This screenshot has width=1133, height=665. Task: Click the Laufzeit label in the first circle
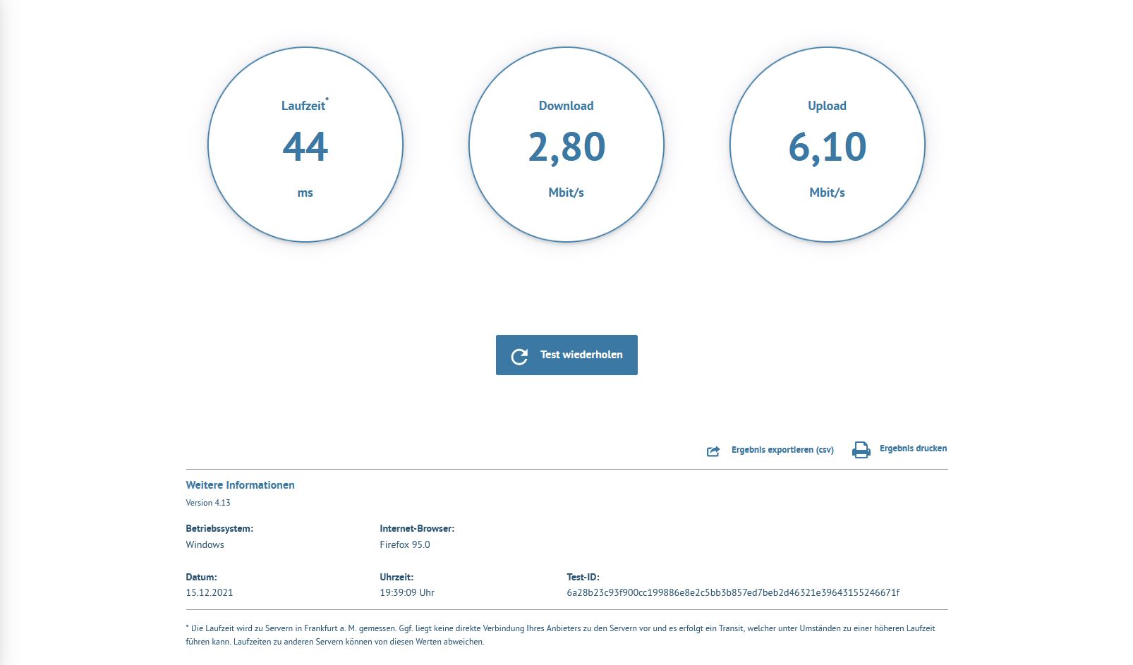point(303,106)
